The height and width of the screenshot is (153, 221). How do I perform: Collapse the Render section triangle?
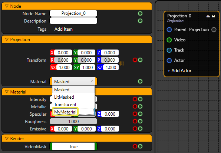[x=7, y=139]
